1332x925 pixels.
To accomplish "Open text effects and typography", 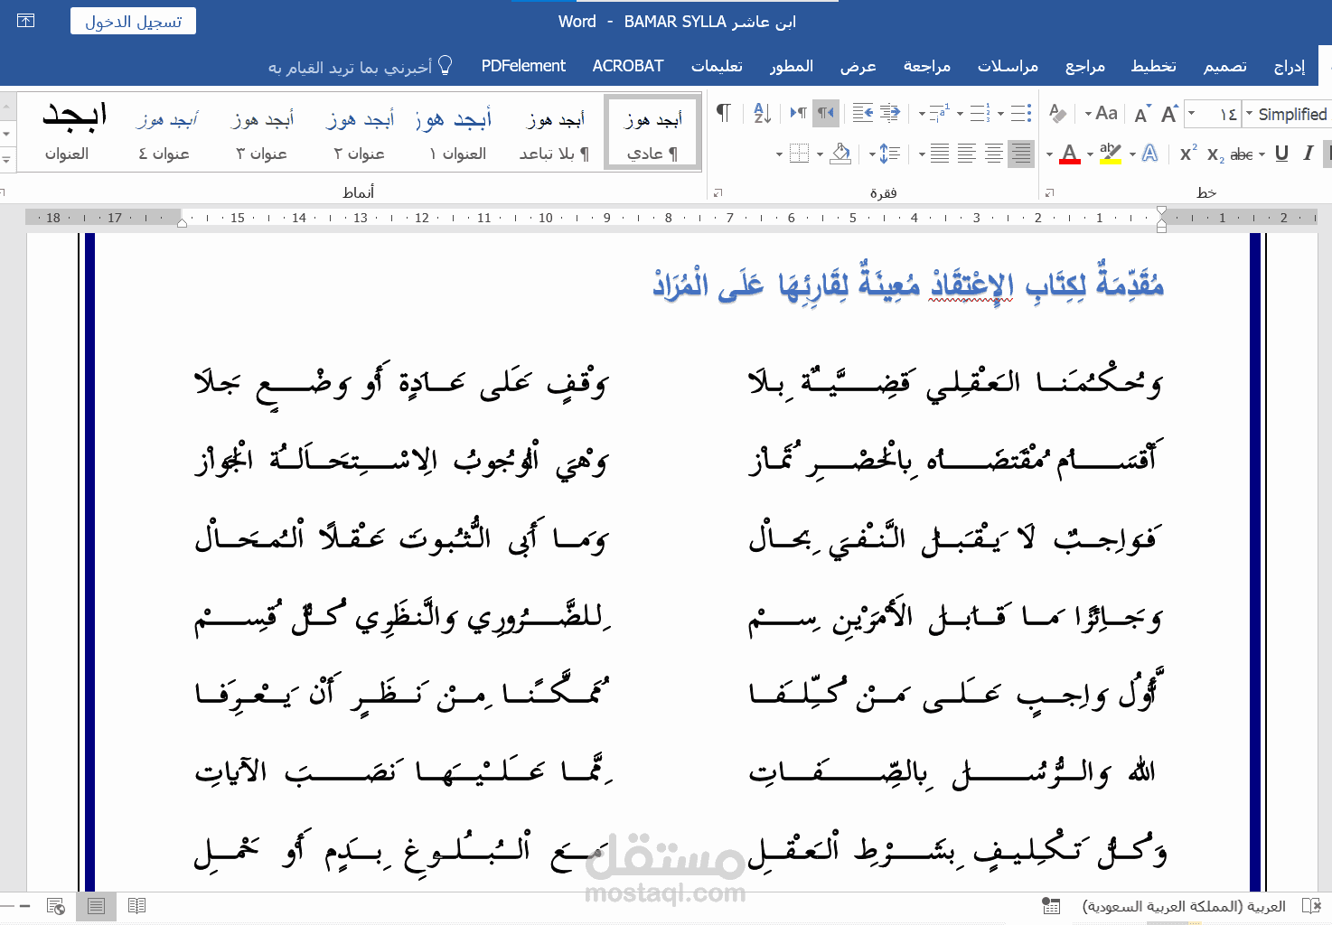I will pos(1150,154).
